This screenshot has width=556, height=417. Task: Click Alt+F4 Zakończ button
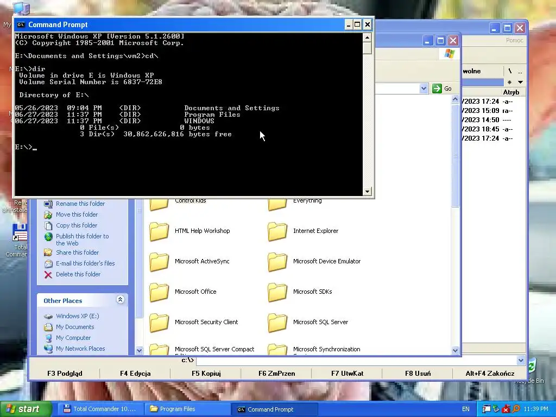(x=490, y=374)
